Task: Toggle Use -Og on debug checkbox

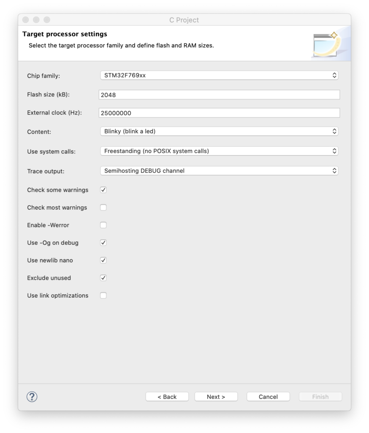Action: tap(103, 243)
